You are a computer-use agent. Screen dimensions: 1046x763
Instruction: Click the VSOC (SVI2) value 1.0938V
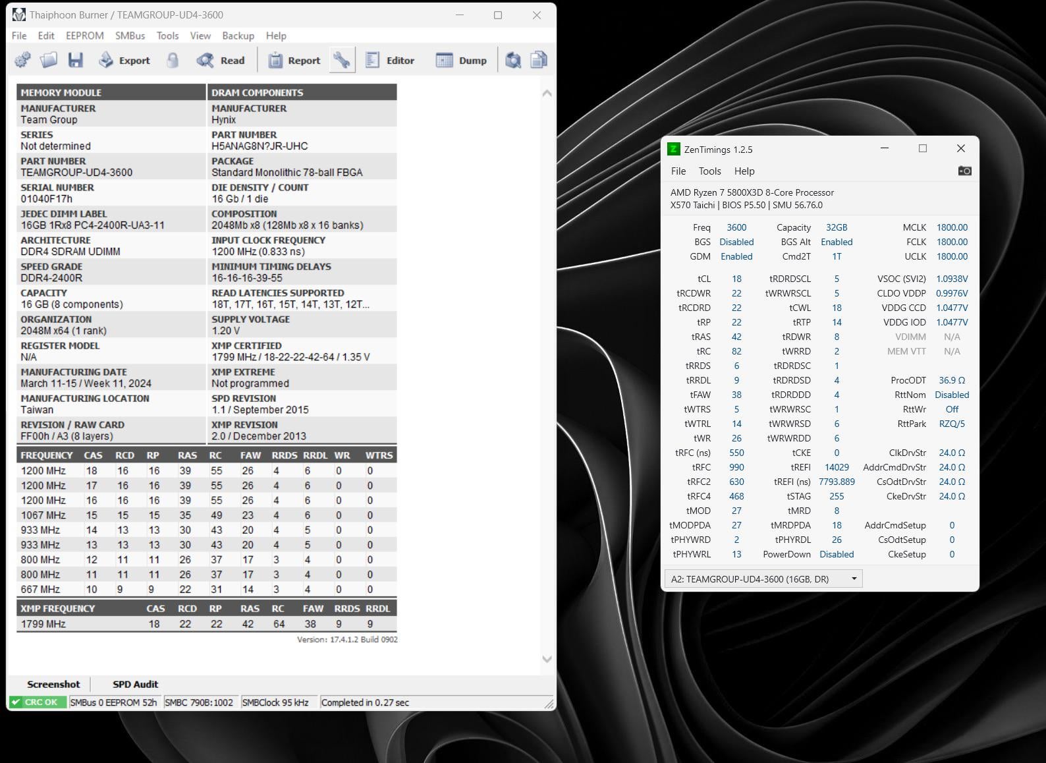[x=952, y=279]
